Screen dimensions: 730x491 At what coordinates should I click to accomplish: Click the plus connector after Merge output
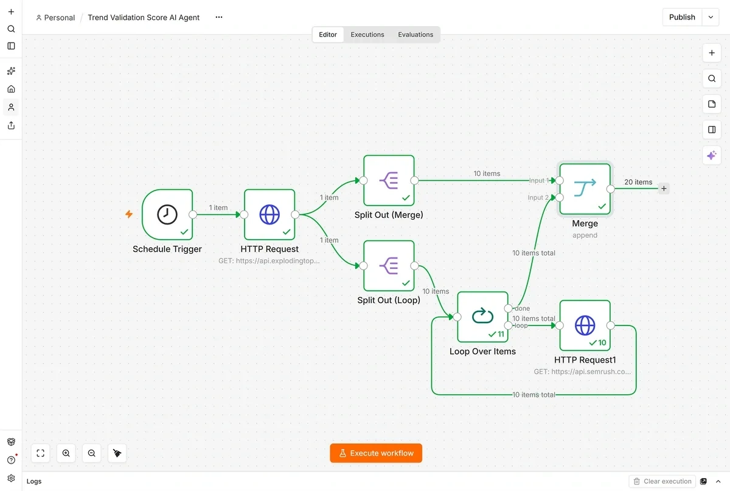[664, 189]
